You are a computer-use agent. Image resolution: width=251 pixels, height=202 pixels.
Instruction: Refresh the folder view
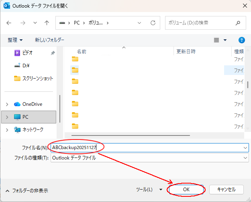click(x=153, y=23)
